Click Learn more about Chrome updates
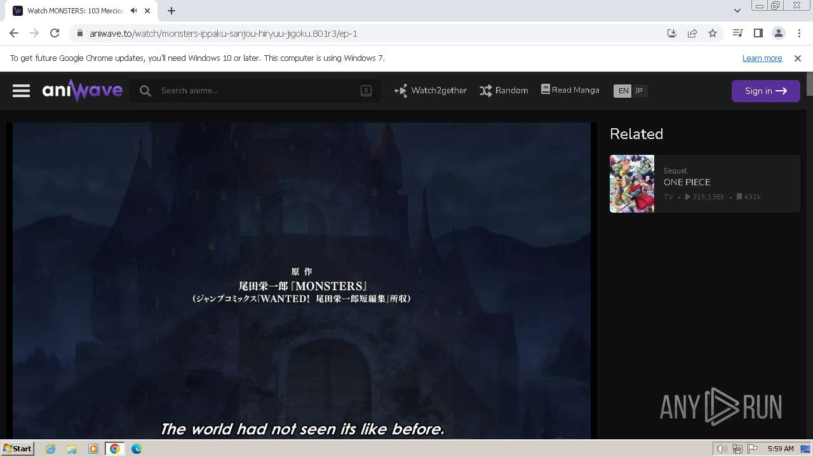813x457 pixels. point(762,58)
